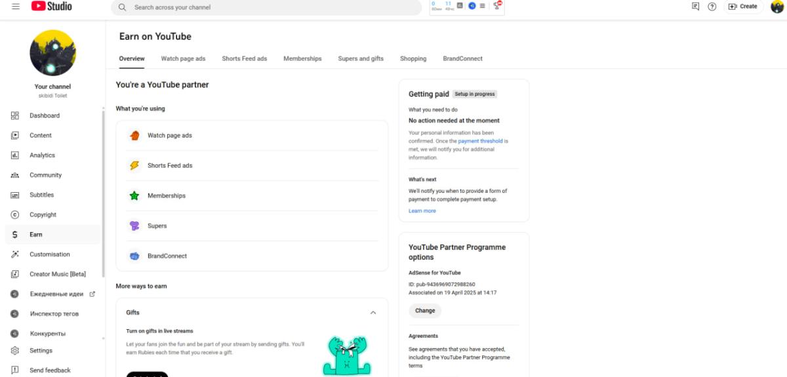Click the Memberships list item with star
This screenshot has width=787, height=377.
click(x=252, y=195)
